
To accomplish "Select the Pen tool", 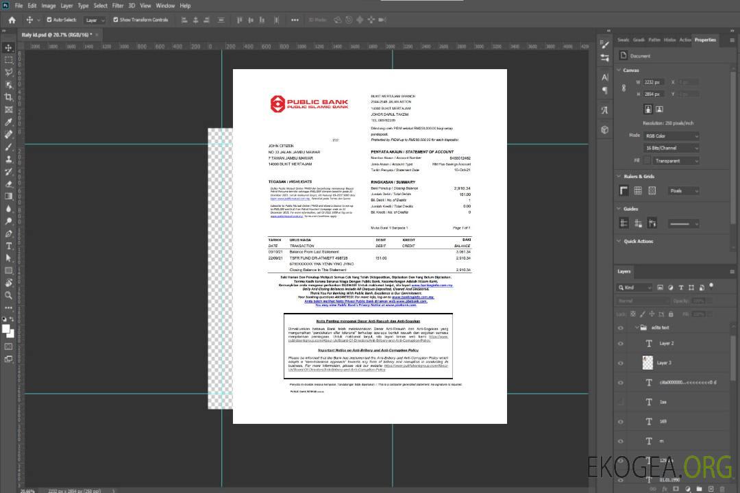I will [8, 233].
